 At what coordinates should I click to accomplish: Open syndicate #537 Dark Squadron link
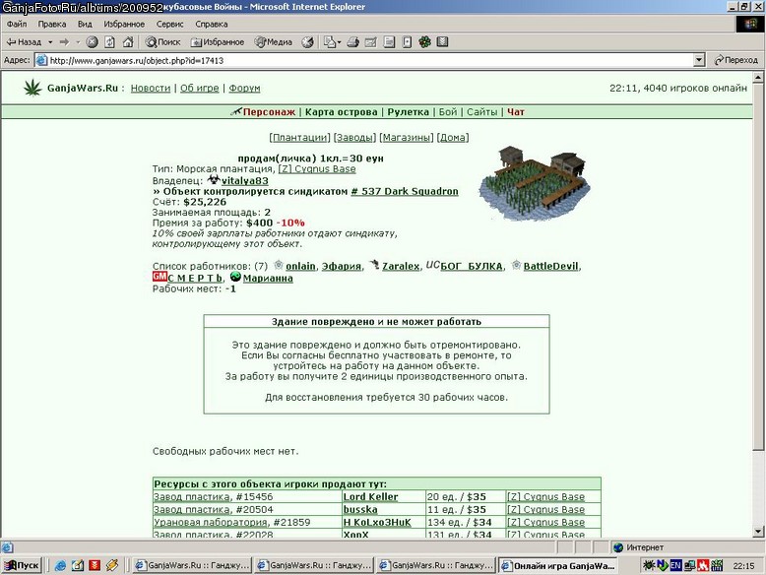coord(405,192)
